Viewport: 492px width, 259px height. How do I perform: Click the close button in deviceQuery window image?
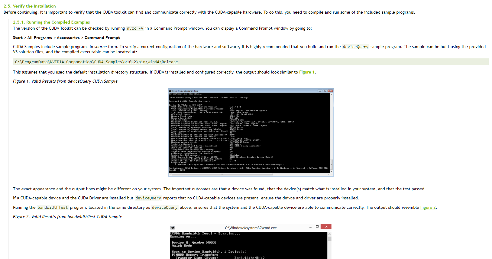pos(330,91)
